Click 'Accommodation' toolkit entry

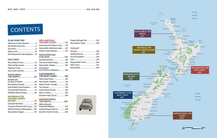85,57
